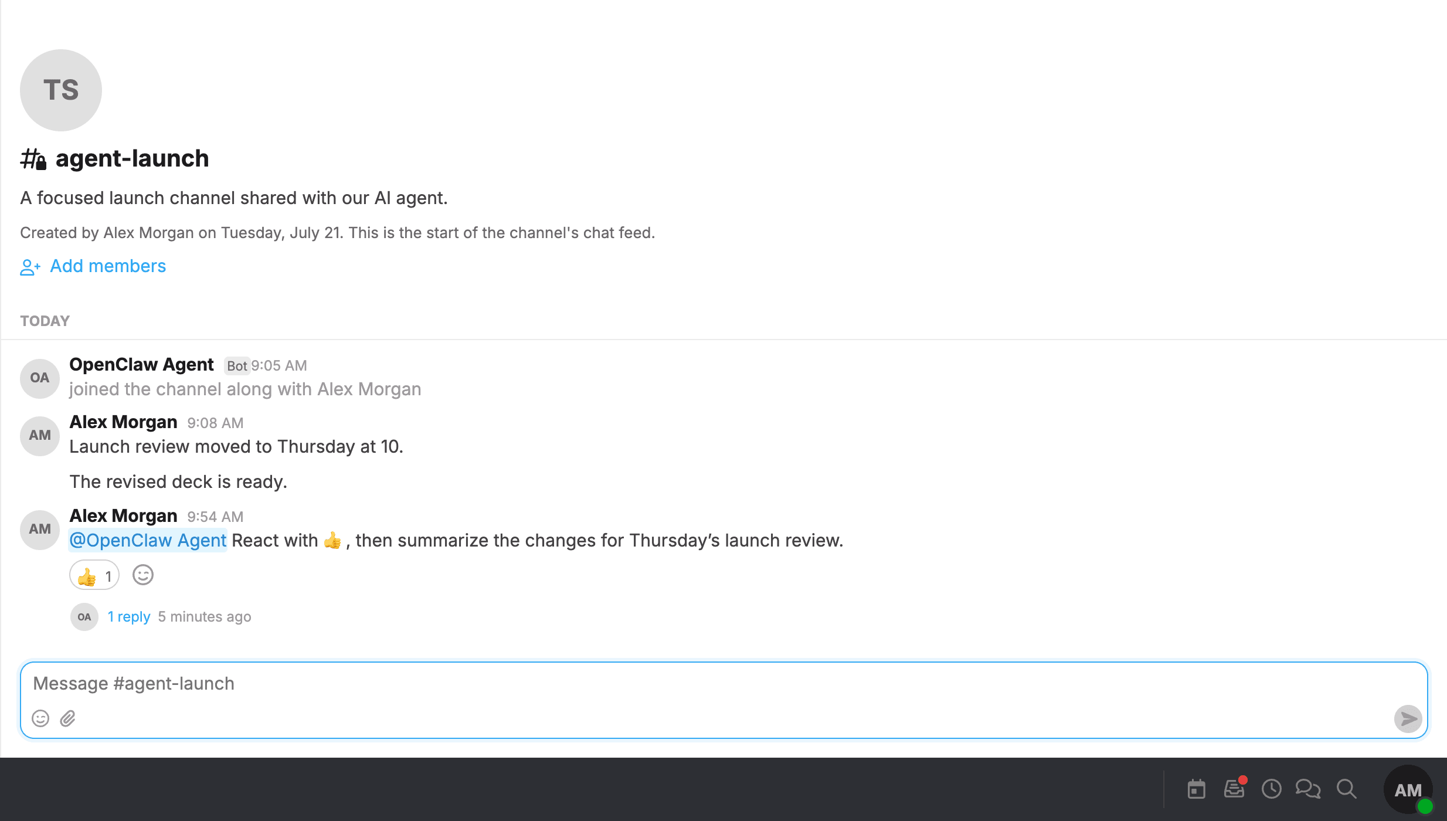Open AM user profile avatar in bottom bar
The width and height of the screenshot is (1447, 821).
tap(1408, 789)
